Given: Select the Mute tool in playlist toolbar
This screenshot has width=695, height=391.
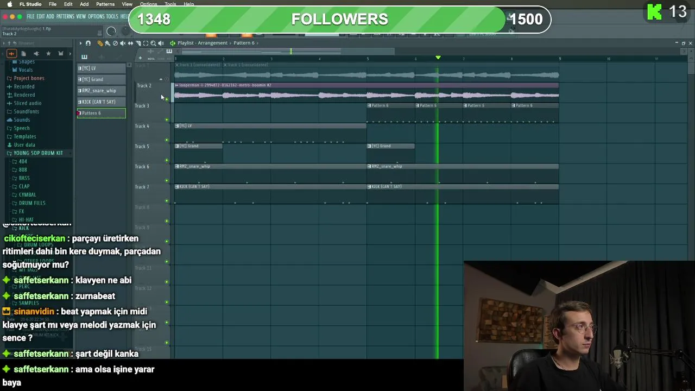Looking at the screenshot, I should point(123,43).
